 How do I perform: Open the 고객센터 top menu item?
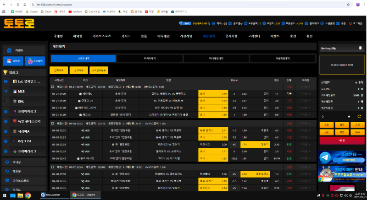(x=255, y=36)
